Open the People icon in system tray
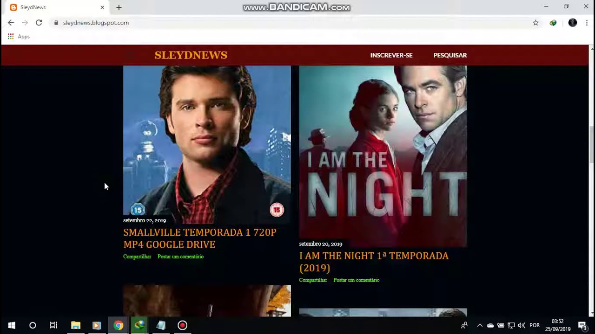Screen dimensions: 595x334 [464, 325]
